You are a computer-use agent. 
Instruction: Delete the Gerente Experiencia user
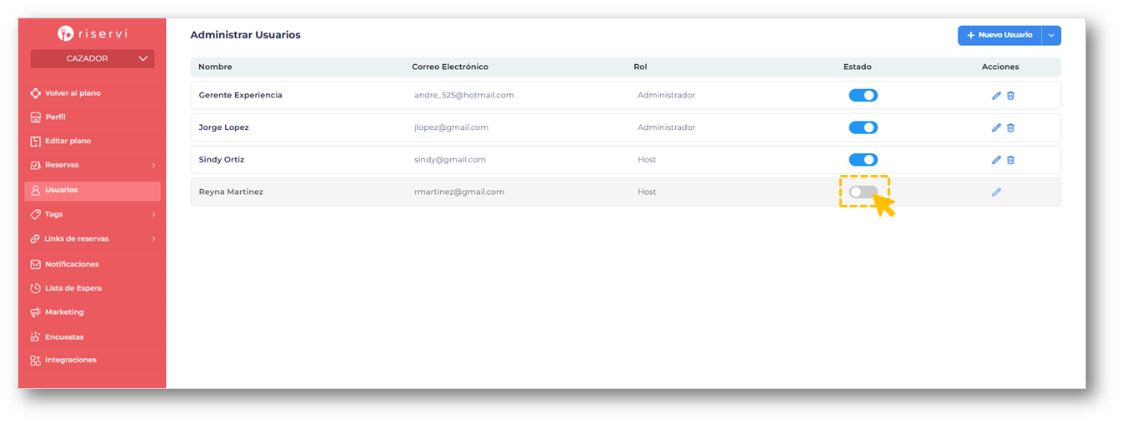pyautogui.click(x=1011, y=96)
